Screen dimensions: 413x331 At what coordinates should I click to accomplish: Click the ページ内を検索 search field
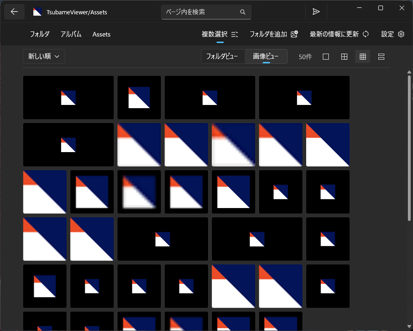206,12
